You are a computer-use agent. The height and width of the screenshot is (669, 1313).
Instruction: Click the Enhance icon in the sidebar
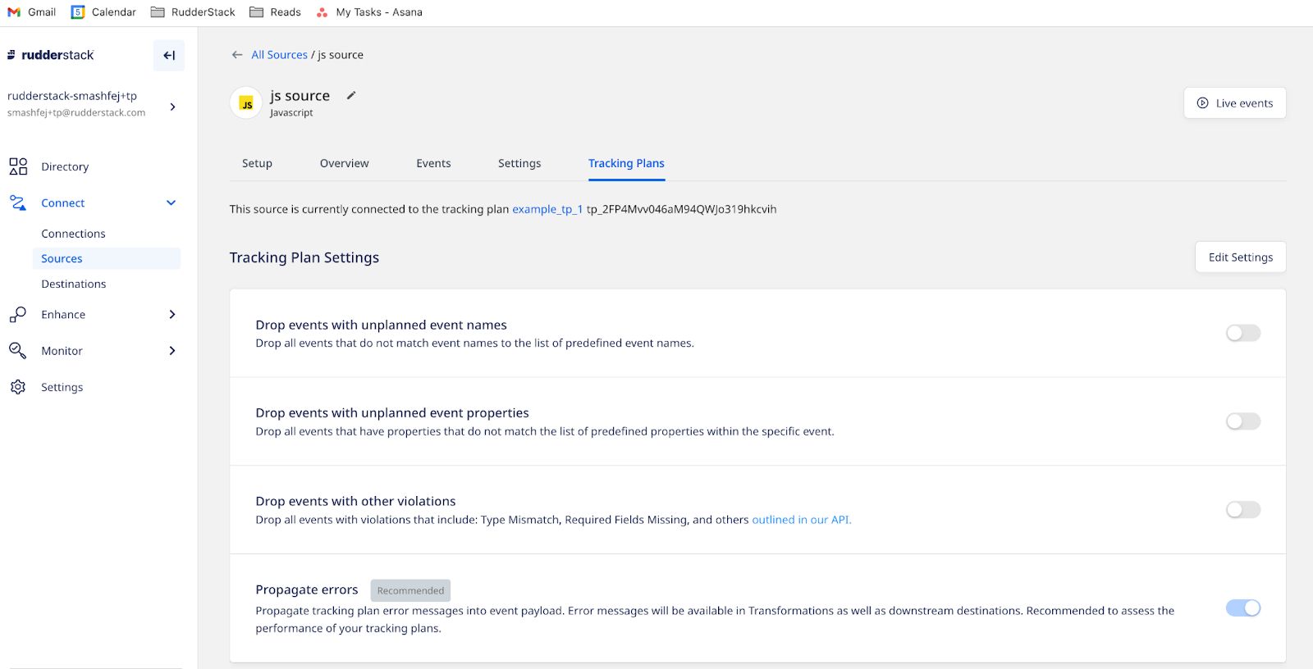(x=18, y=315)
